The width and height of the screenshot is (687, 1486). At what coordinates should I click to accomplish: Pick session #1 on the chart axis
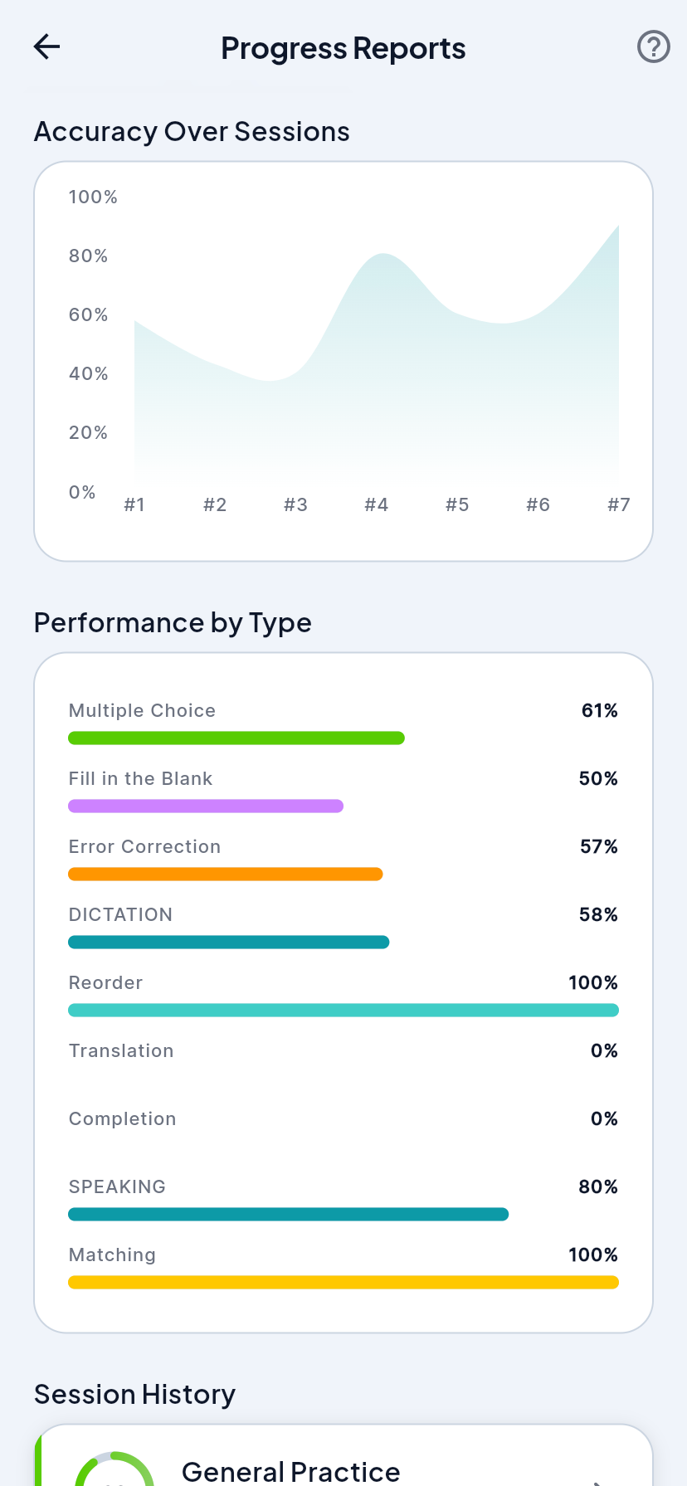pos(134,504)
